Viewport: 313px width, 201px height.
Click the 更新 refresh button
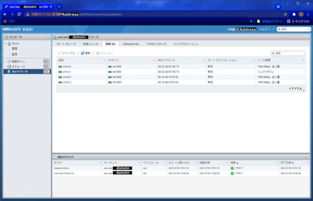(85, 53)
